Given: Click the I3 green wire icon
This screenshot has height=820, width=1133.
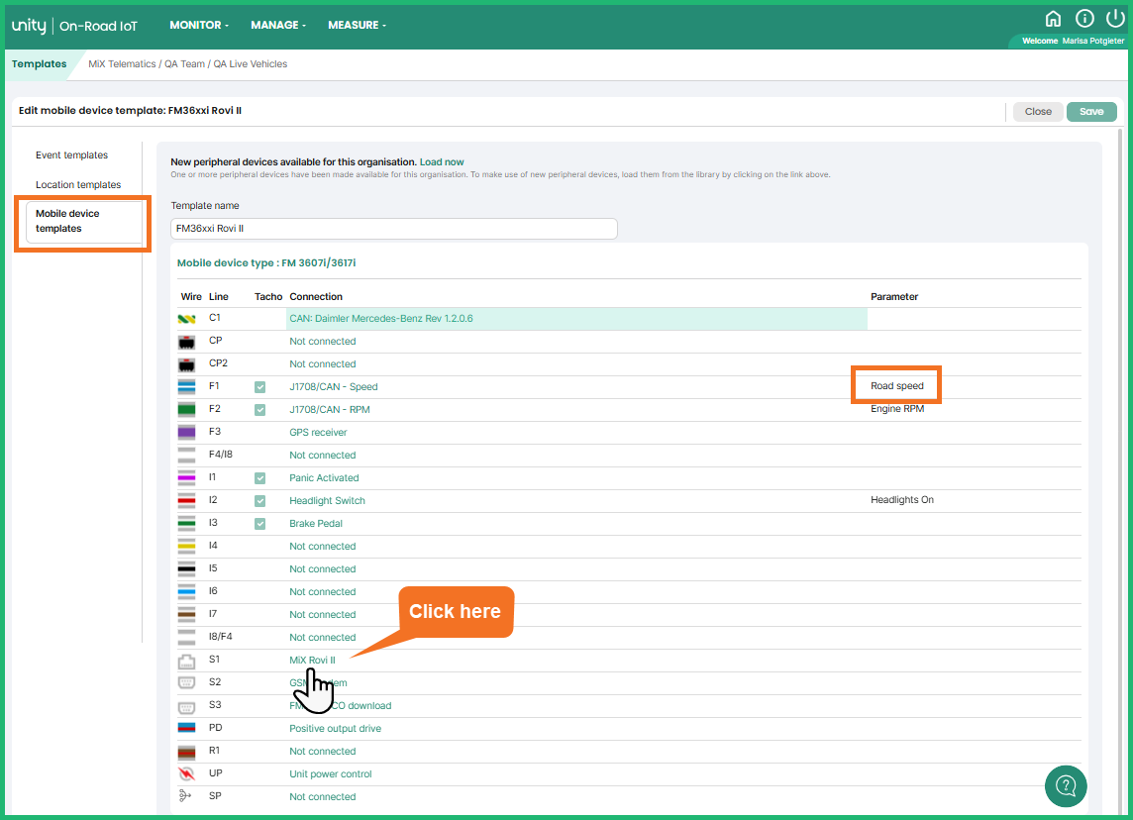Looking at the screenshot, I should click(x=186, y=523).
